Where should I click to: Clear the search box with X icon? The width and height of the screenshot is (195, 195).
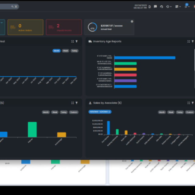coord(16,6)
